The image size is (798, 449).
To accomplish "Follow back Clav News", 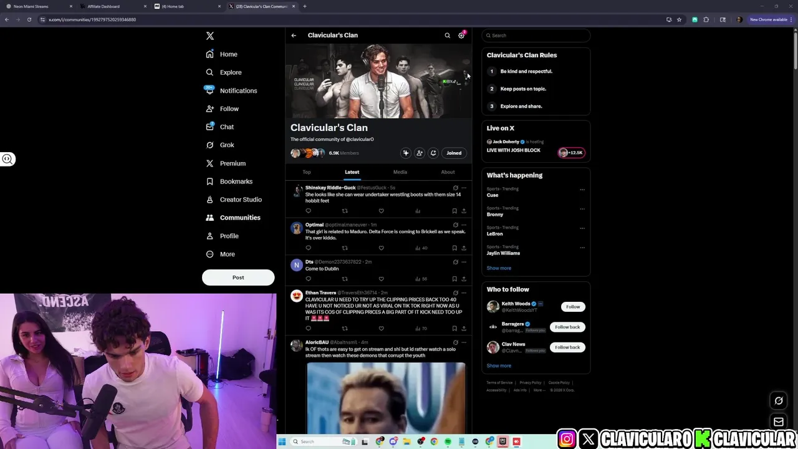I will point(567,347).
